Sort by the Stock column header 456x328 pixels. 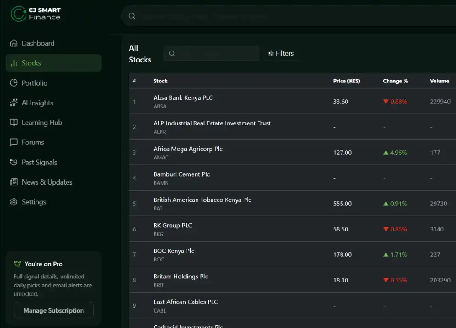tap(160, 81)
